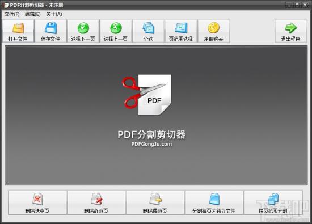This screenshot has width=312, height=224.
Task: Select previous page with 选择上一页 button
Action: (116, 31)
